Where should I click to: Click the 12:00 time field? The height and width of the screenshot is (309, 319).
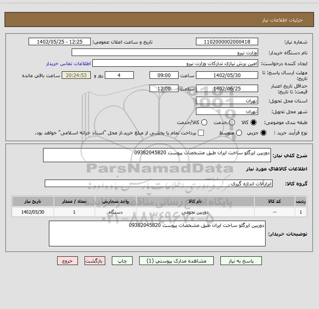[x=164, y=88]
